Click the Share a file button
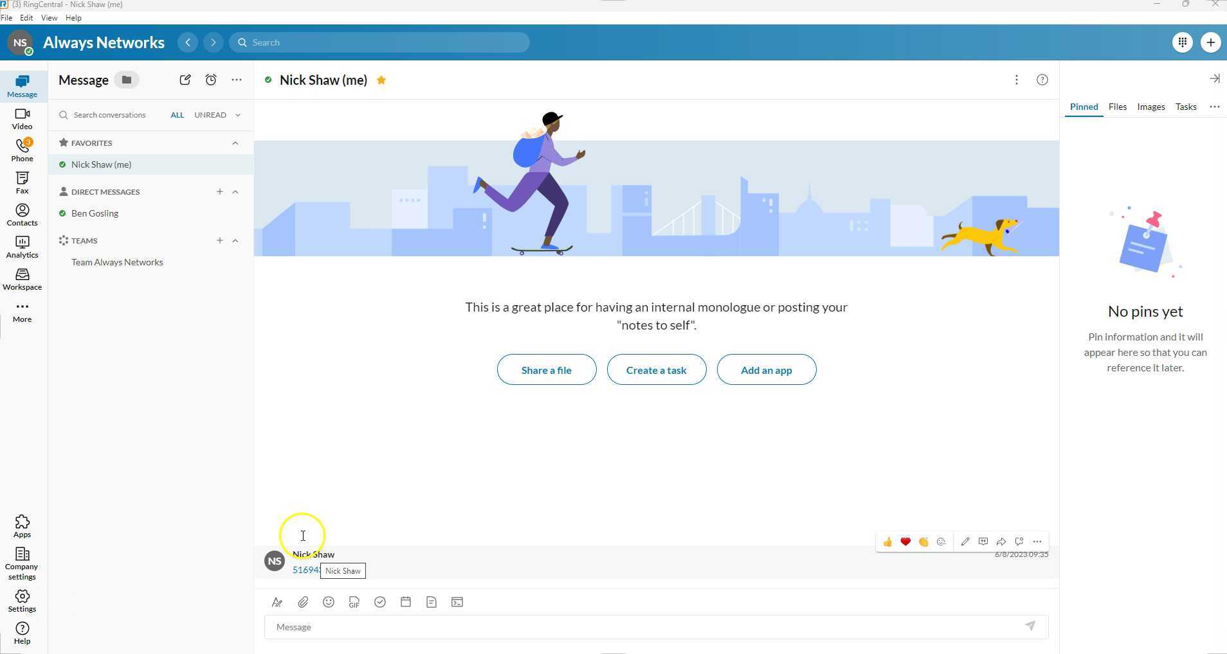The width and height of the screenshot is (1227, 654). 547,370
